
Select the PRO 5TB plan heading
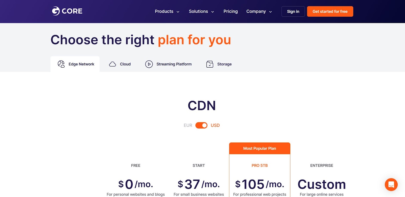point(260,165)
